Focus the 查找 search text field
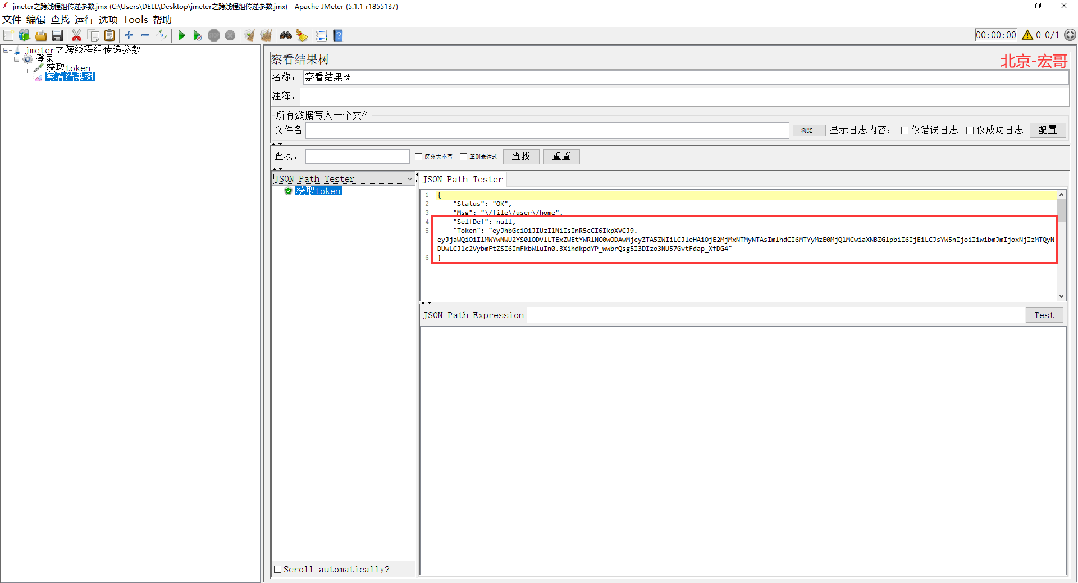This screenshot has height=583, width=1078. [x=357, y=157]
